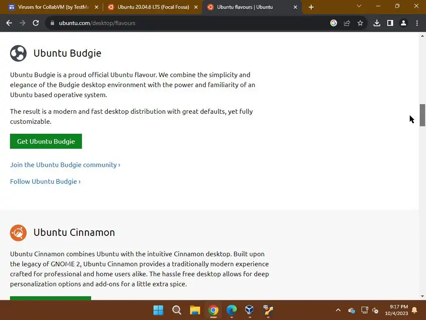Open Chrome downloads
Viewport: 426px width, 320px height.
tap(377, 23)
